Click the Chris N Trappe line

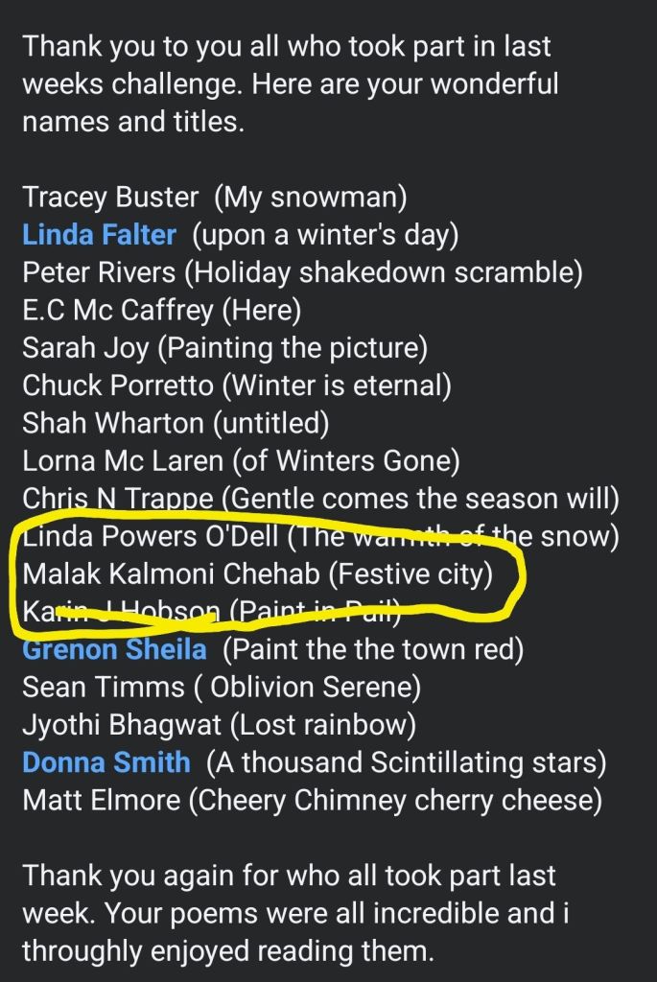pyautogui.click(x=320, y=499)
